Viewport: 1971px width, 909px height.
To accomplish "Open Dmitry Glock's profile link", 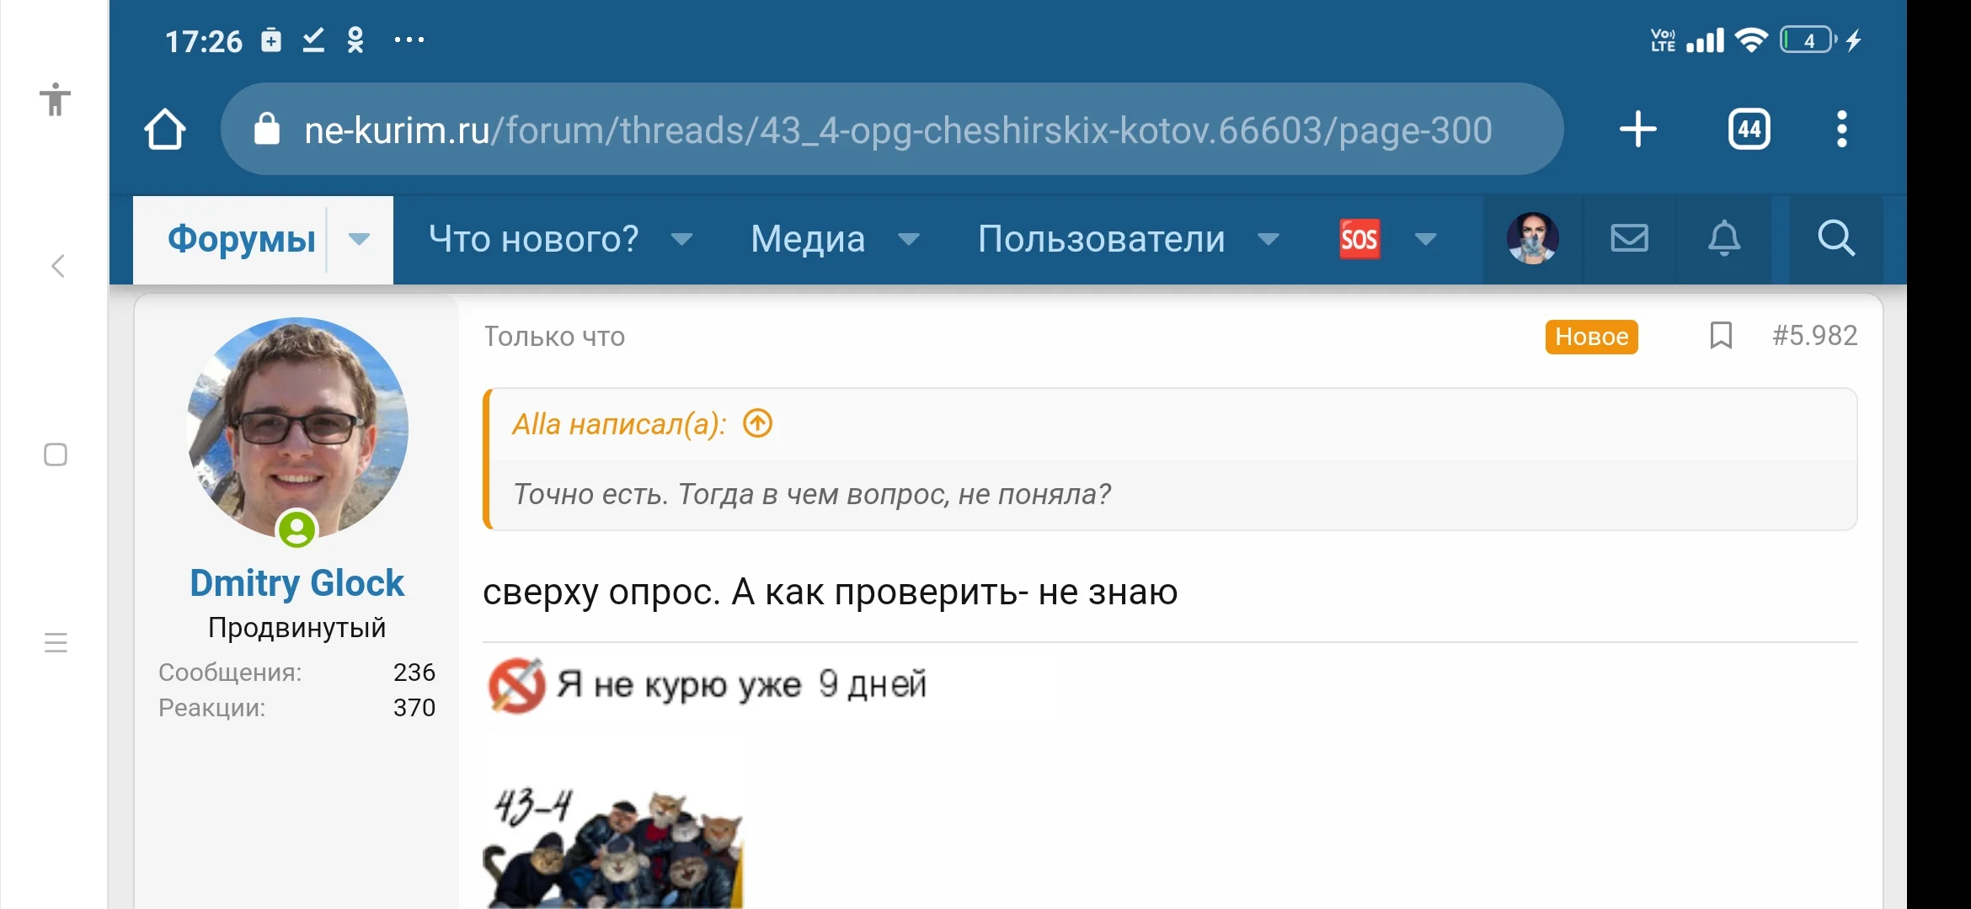I will 297,582.
